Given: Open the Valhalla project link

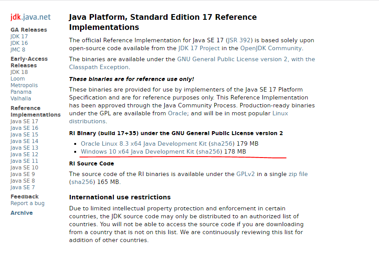Looking at the screenshot, I should click(x=21, y=99).
